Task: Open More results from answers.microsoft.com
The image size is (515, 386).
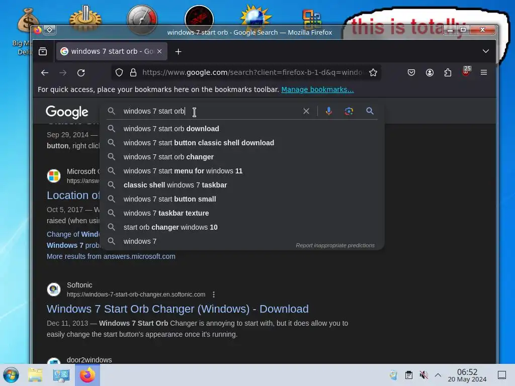Action: 111,256
